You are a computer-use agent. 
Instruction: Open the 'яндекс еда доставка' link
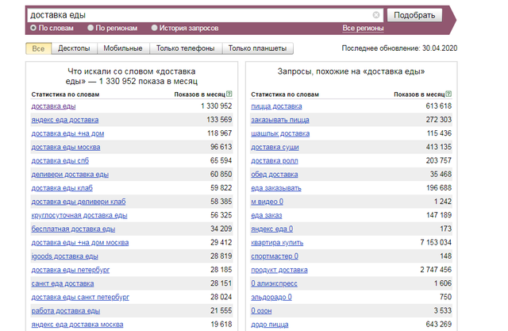pyautogui.click(x=65, y=120)
